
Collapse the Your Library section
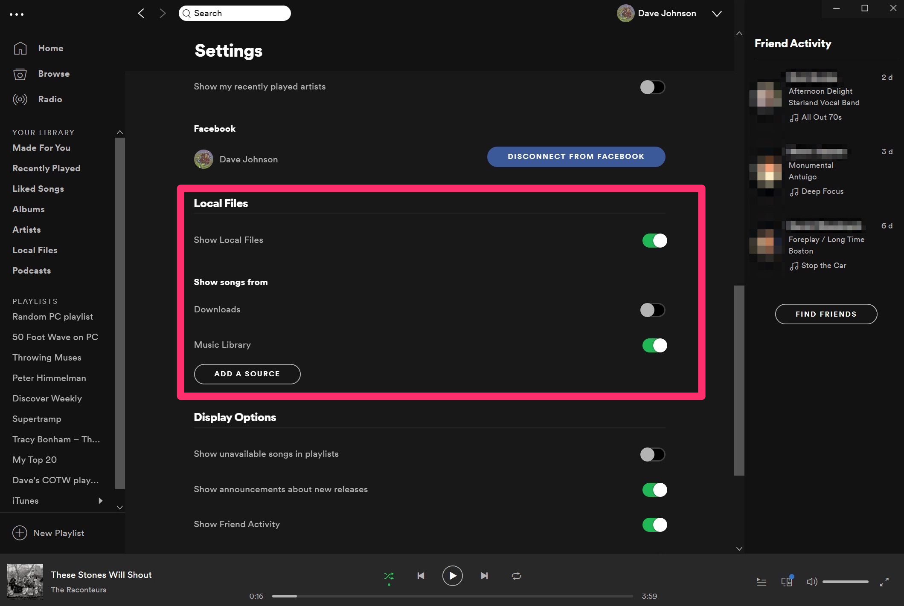click(119, 131)
